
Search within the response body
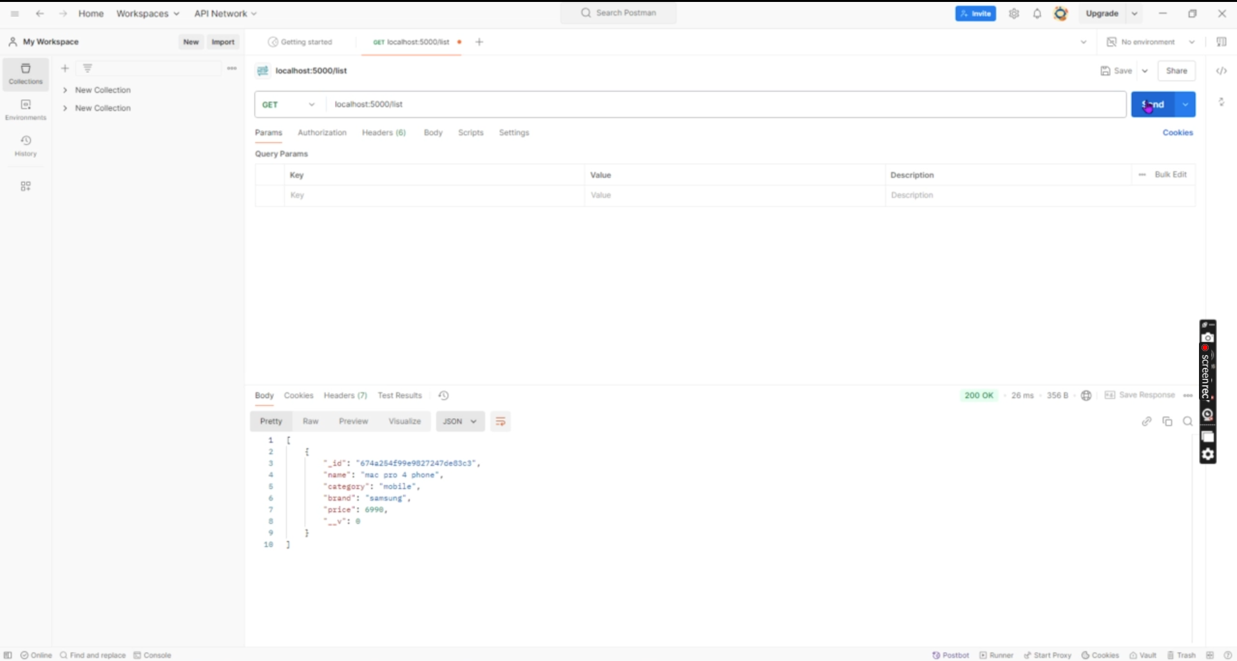pos(1188,421)
